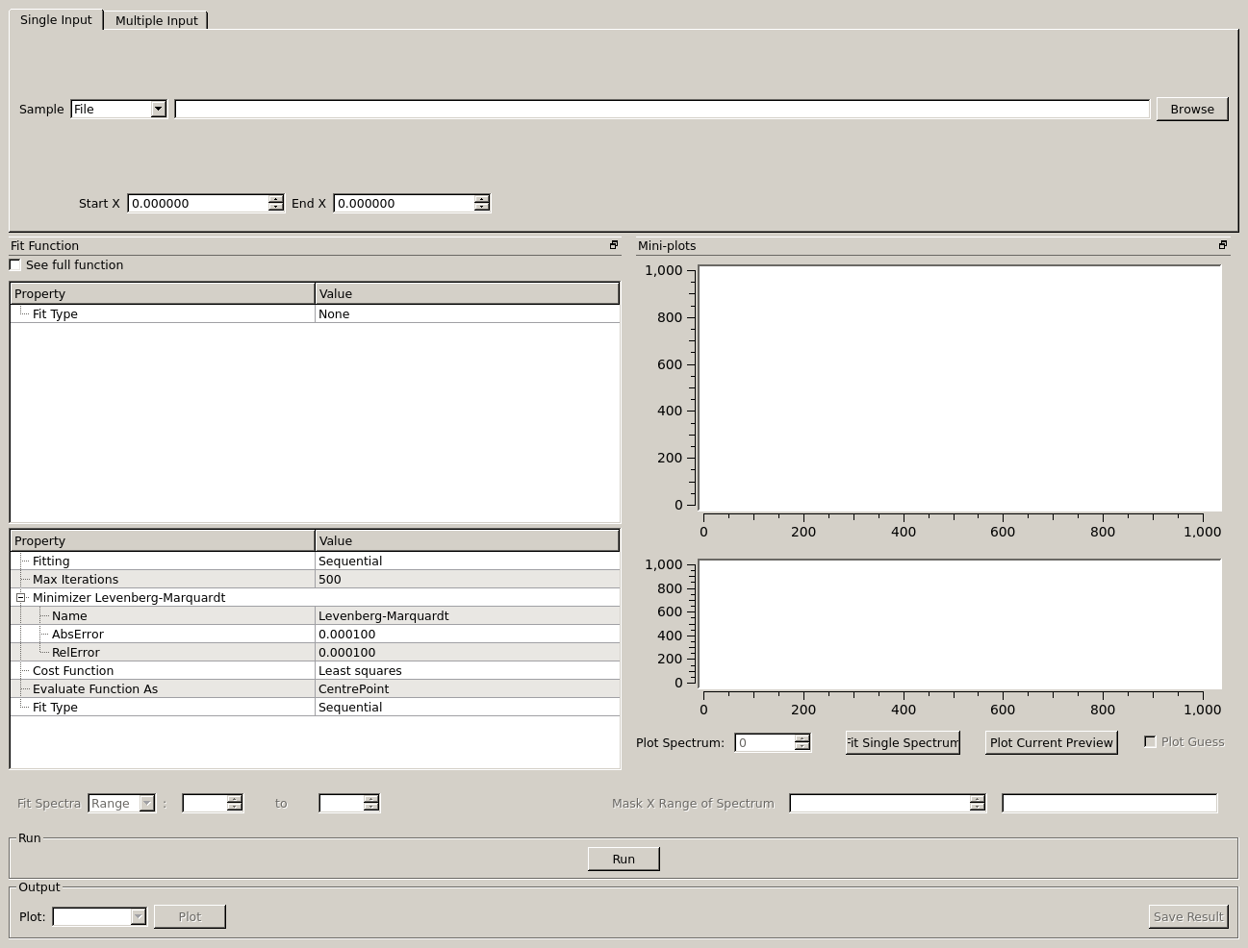
Task: Undock the Mini-plots panel
Action: coord(1223,245)
